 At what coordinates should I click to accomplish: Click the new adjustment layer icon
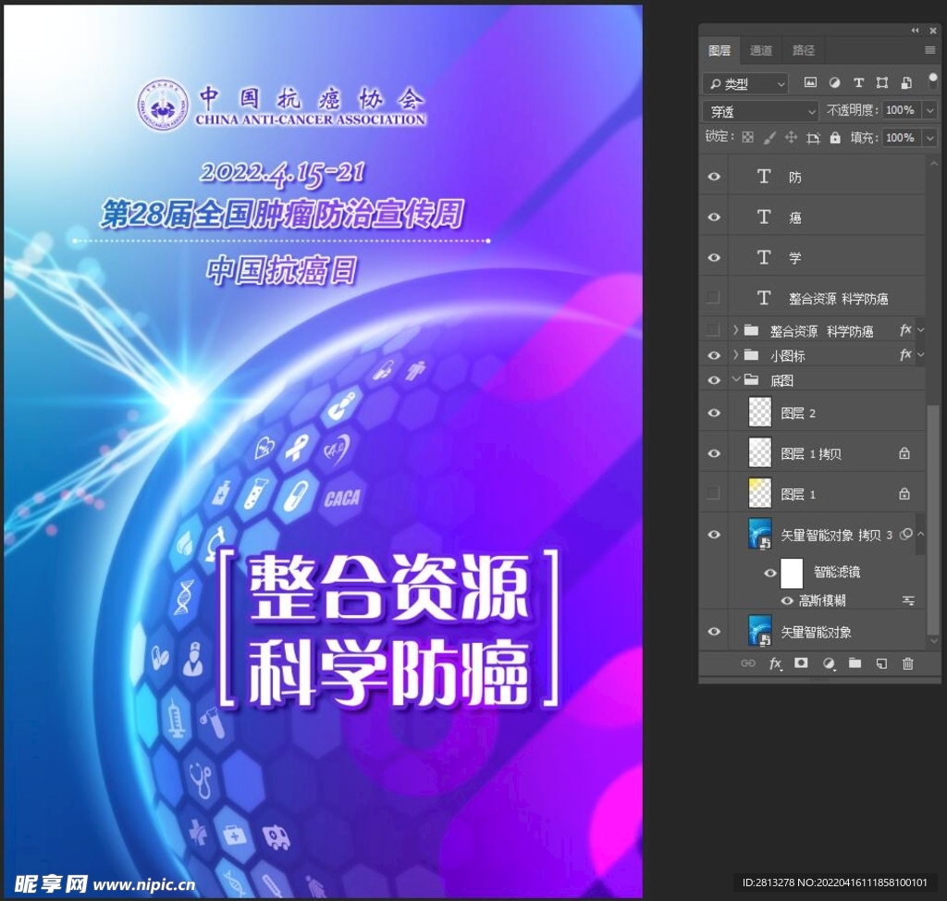829,663
